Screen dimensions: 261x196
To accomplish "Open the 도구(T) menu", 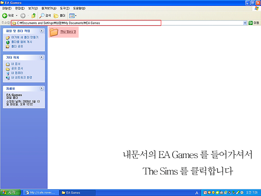I will coord(64,8).
